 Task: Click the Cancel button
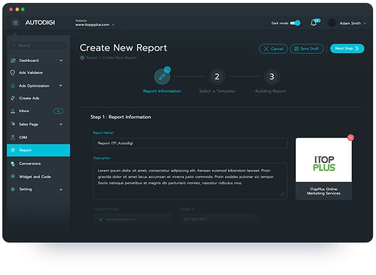coord(273,49)
